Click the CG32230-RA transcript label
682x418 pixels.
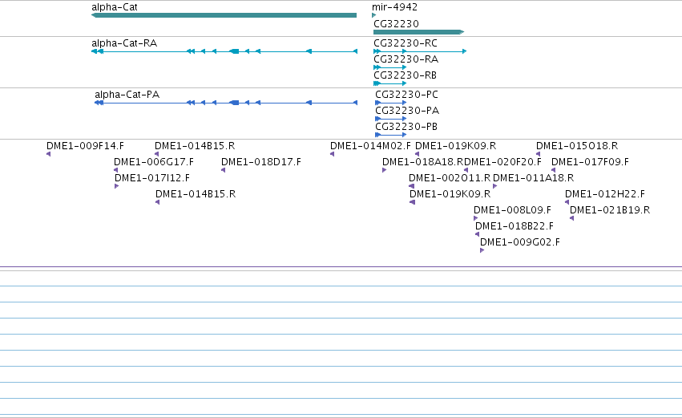coord(406,59)
